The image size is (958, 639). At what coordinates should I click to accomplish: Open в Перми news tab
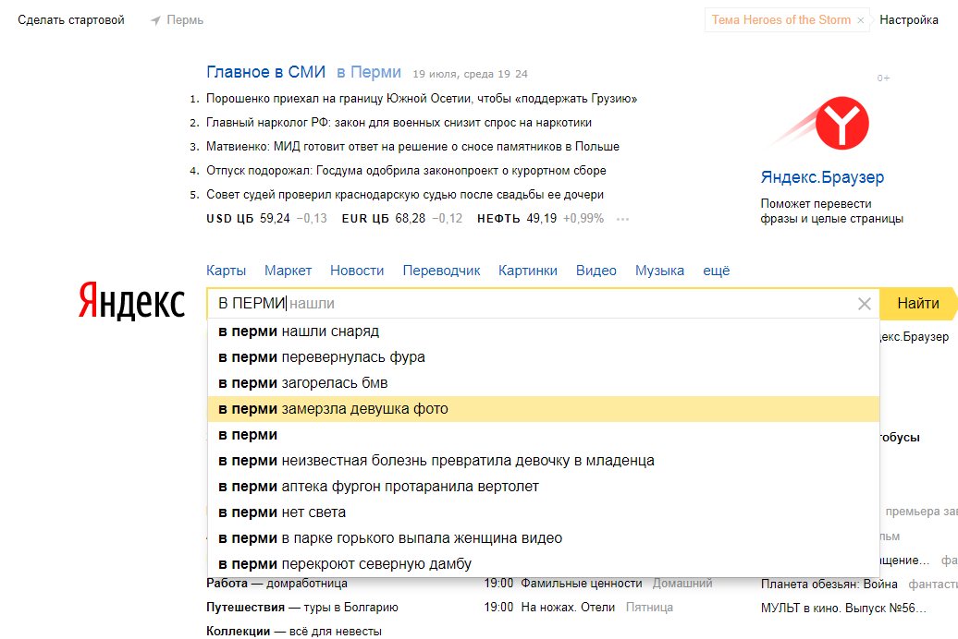coord(369,72)
